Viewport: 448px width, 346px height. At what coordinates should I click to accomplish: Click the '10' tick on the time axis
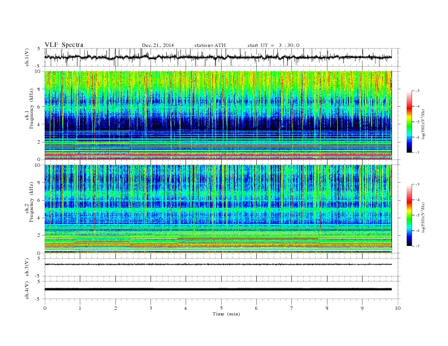click(398, 308)
